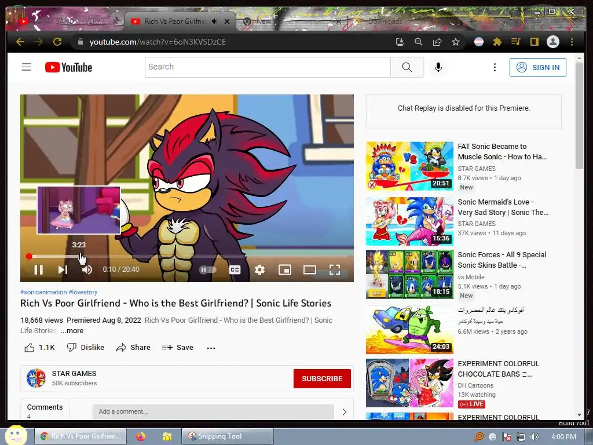The image size is (593, 445).
Task: Toggle browser side panel
Action: (x=534, y=42)
